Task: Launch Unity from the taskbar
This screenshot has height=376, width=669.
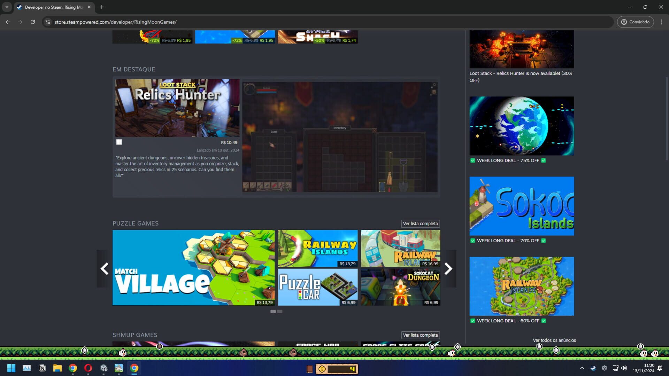Action: tap(103, 368)
